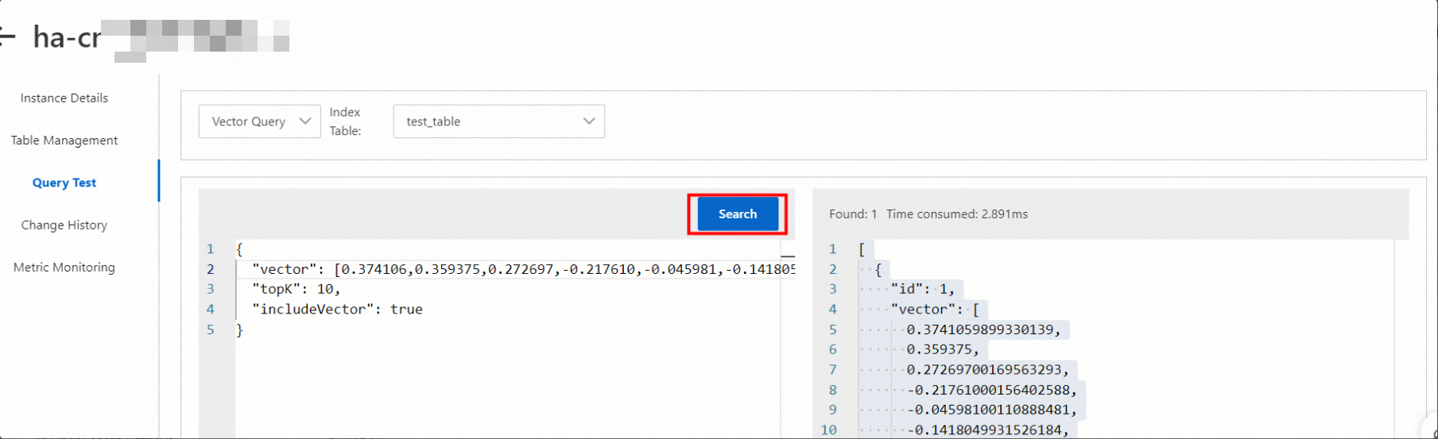The height and width of the screenshot is (439, 1438).
Task: Expand the Index Table test_table dropdown
Action: [498, 121]
